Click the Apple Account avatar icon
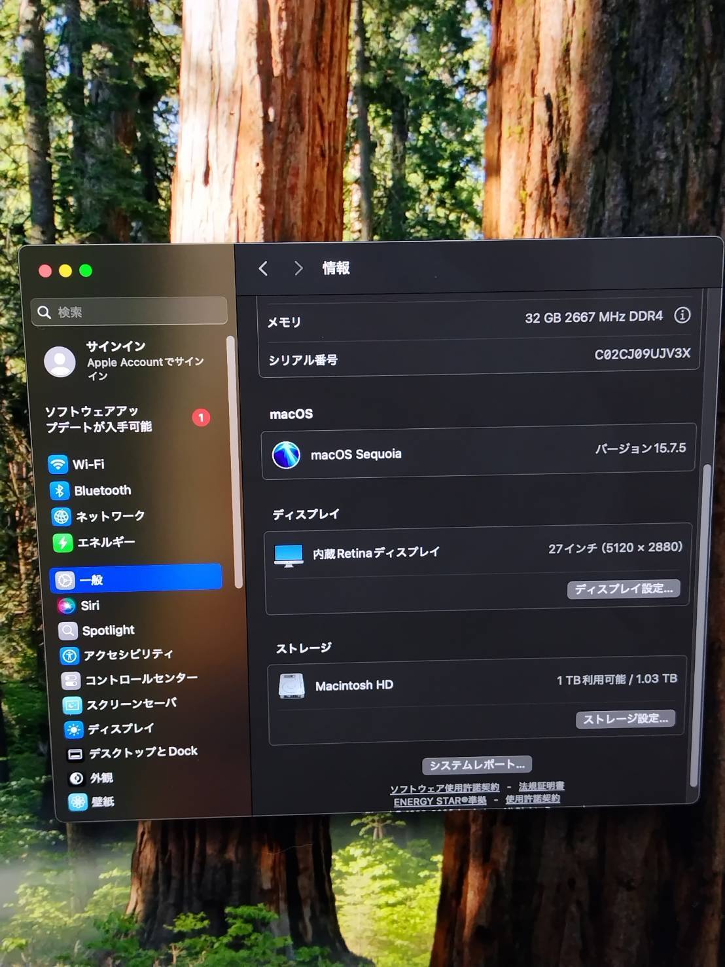The image size is (725, 967). 60,361
